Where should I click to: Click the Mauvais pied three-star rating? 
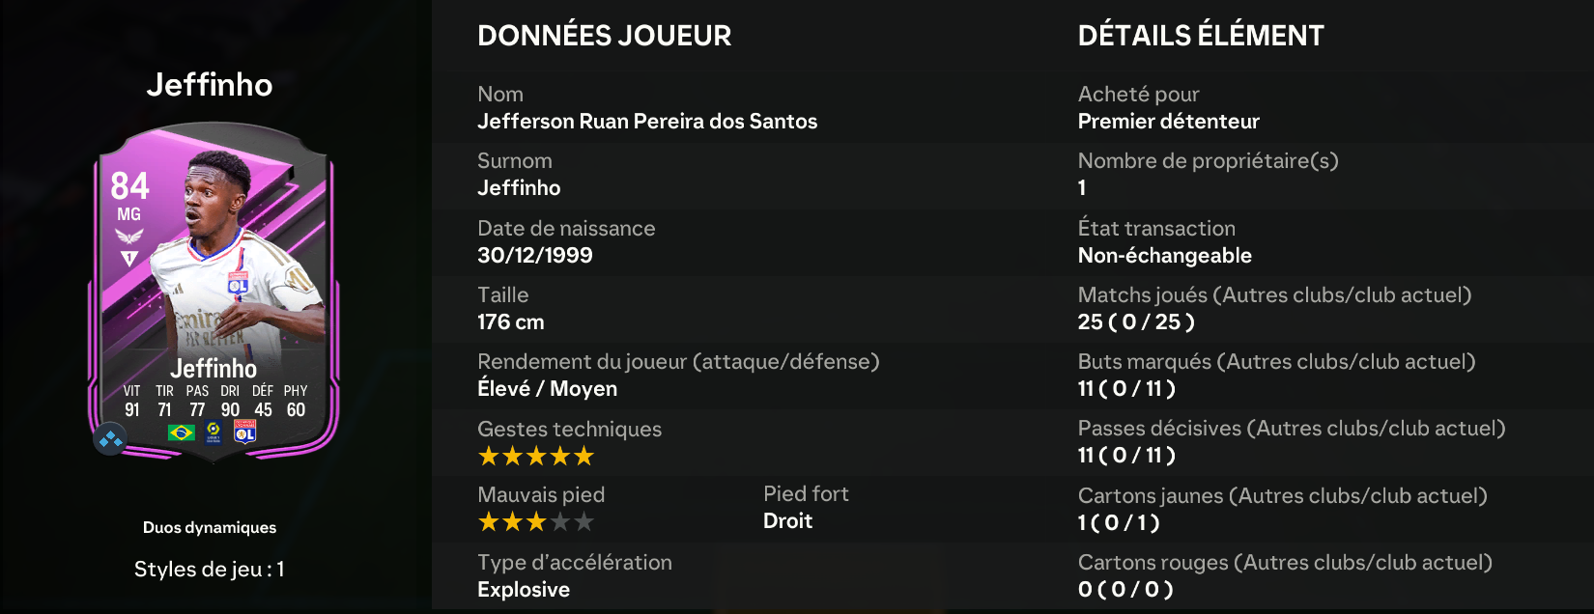click(x=536, y=522)
